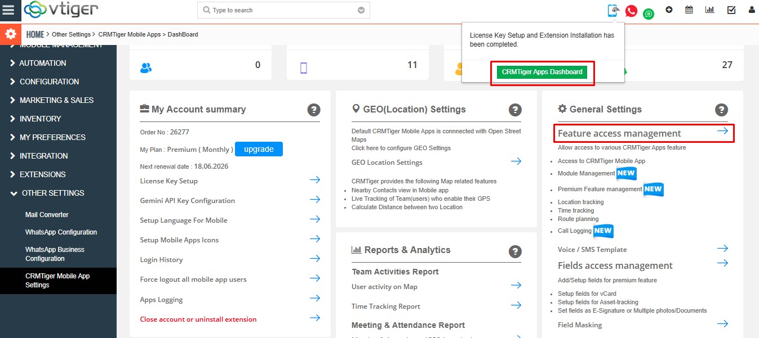The height and width of the screenshot is (338, 759).
Task: Click arrow next to User activity on Map
Action: (x=516, y=286)
